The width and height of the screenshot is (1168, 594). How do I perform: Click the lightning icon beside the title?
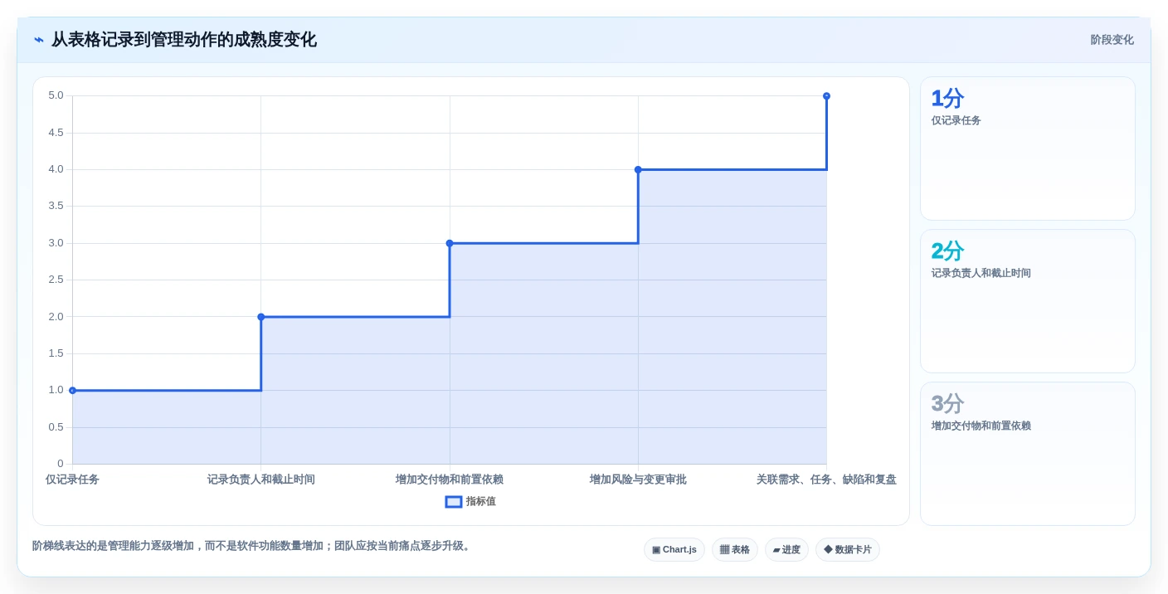tap(39, 40)
